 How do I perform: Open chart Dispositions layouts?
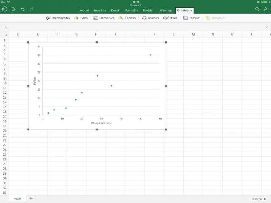104,18
